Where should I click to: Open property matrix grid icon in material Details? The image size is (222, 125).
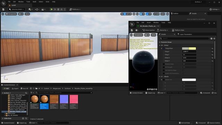(211, 39)
